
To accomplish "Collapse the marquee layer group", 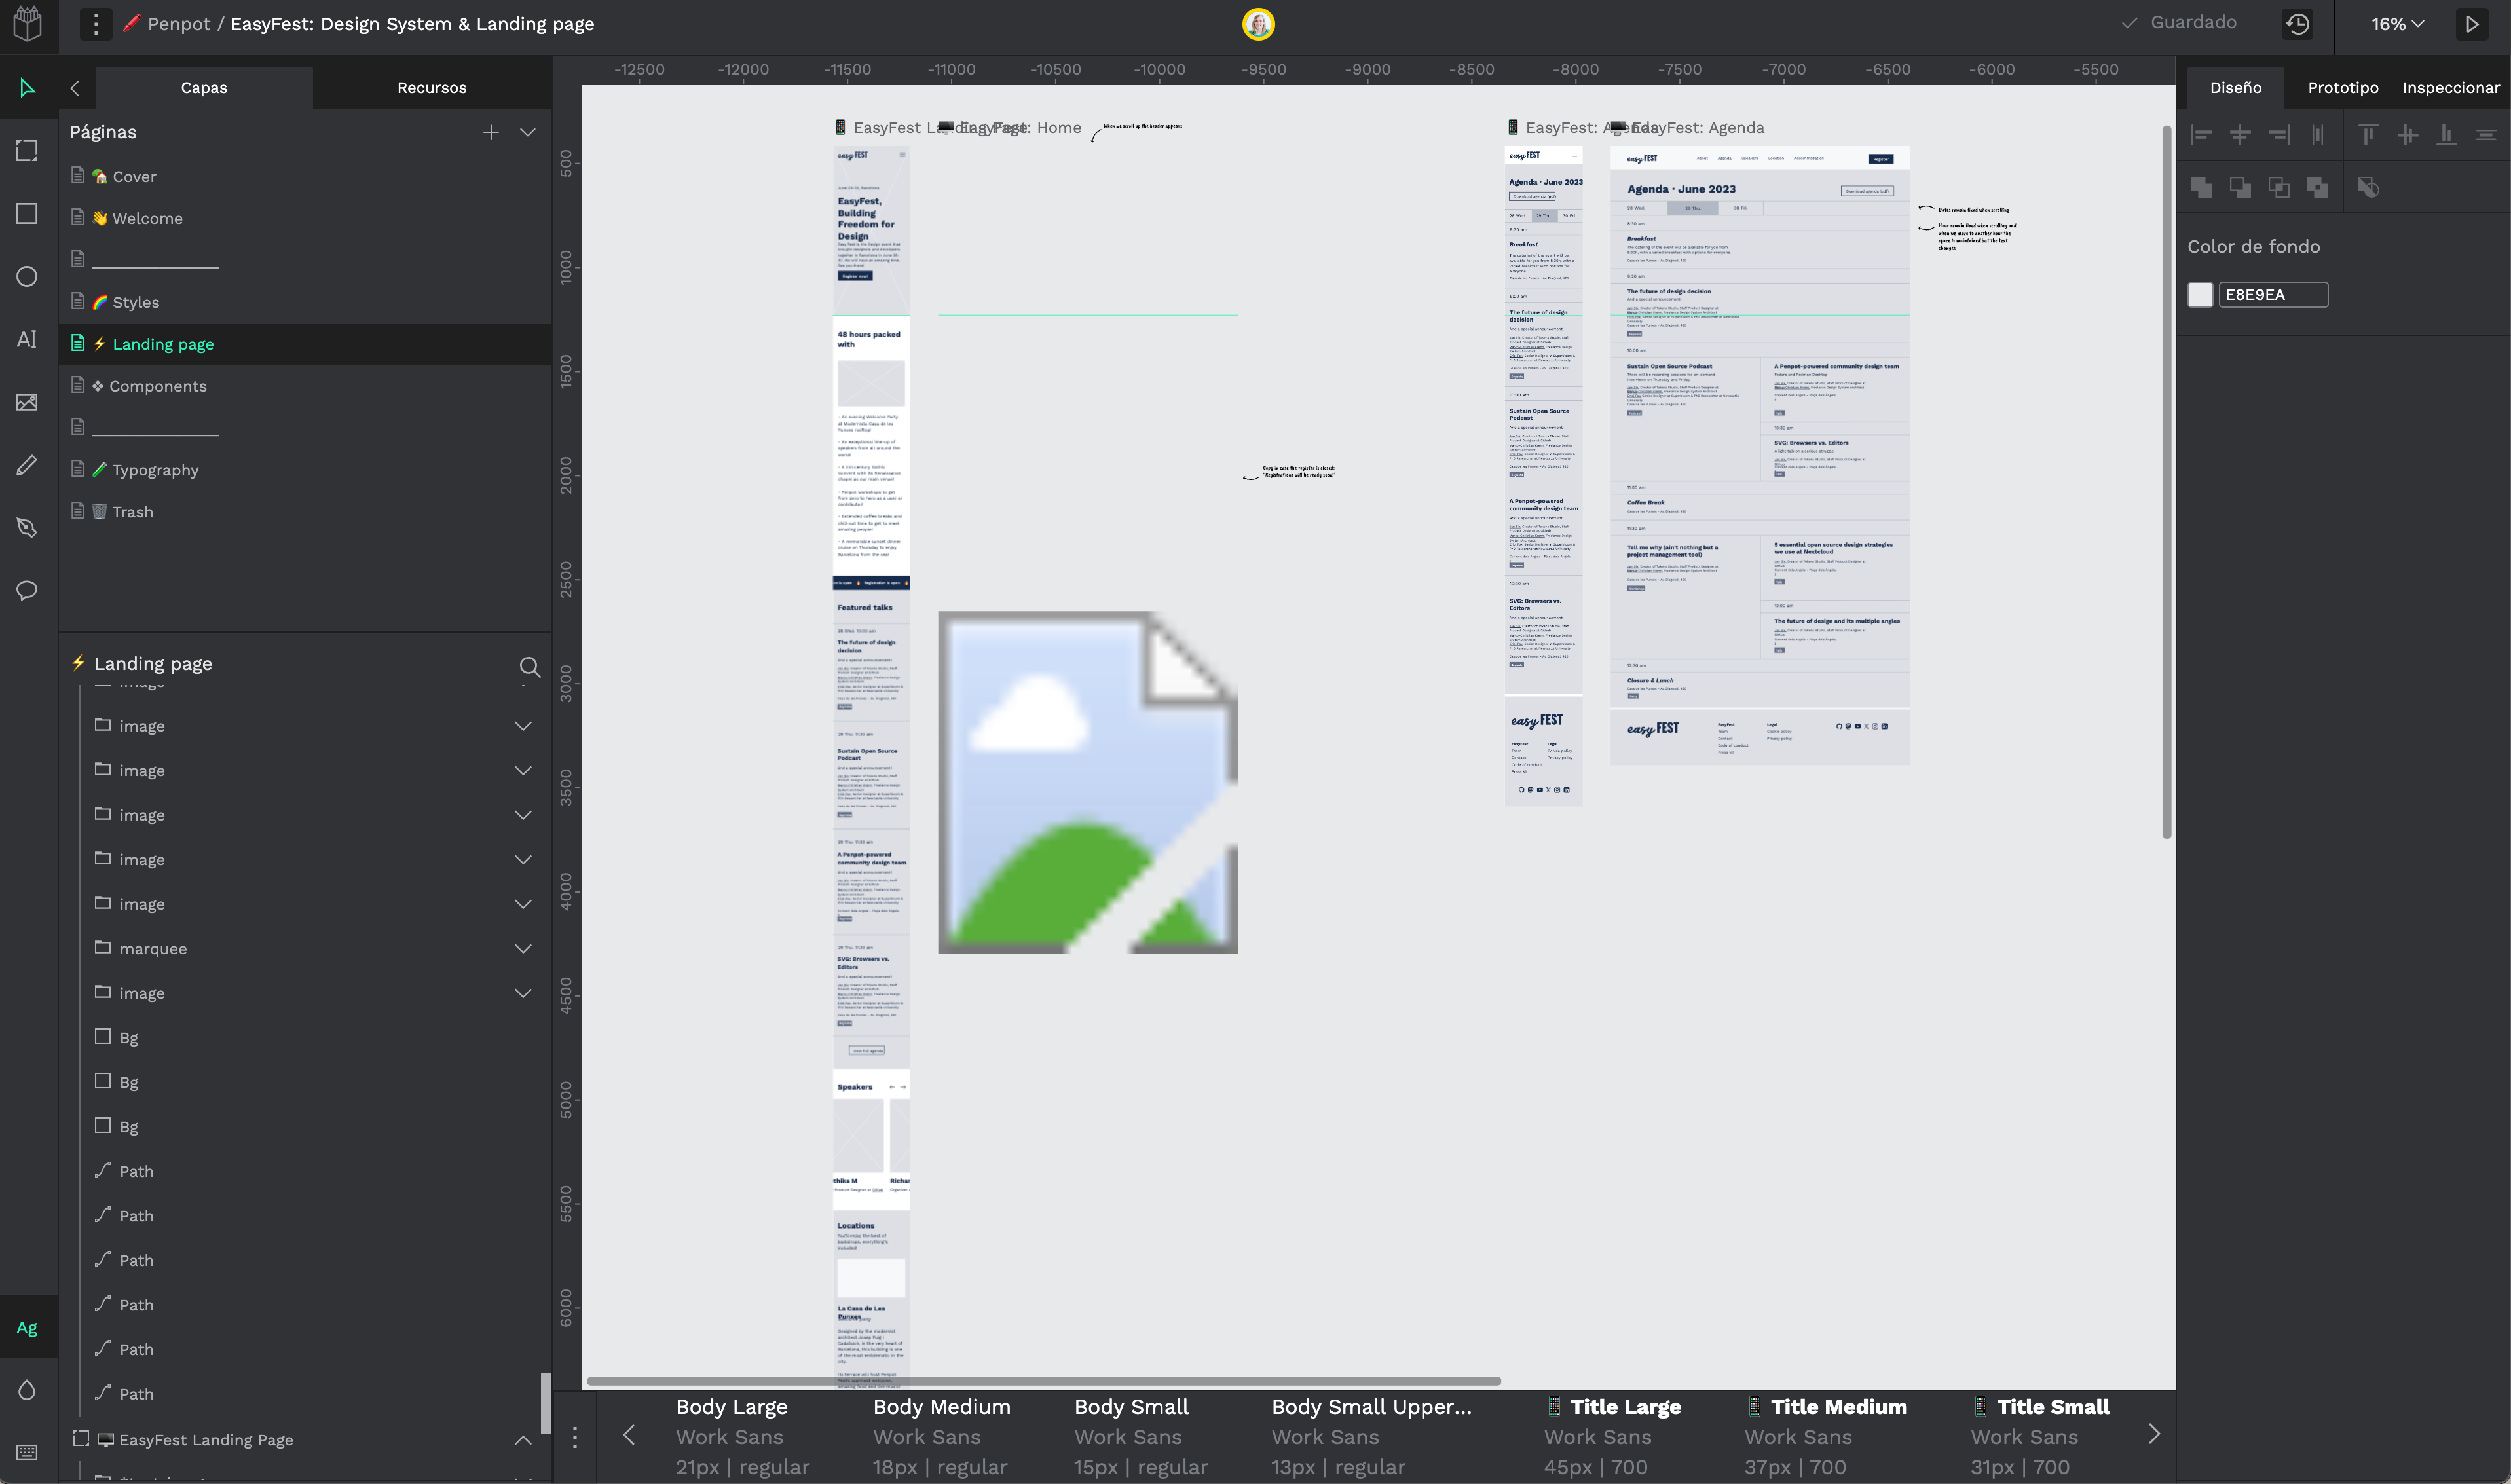I will coord(524,948).
